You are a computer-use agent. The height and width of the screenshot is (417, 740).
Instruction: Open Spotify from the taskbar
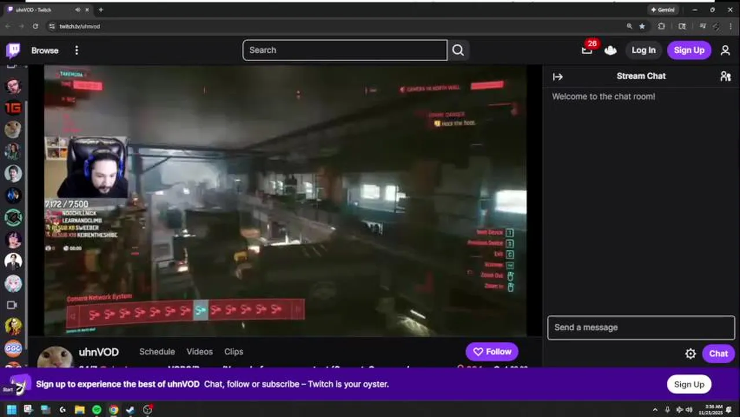click(97, 410)
